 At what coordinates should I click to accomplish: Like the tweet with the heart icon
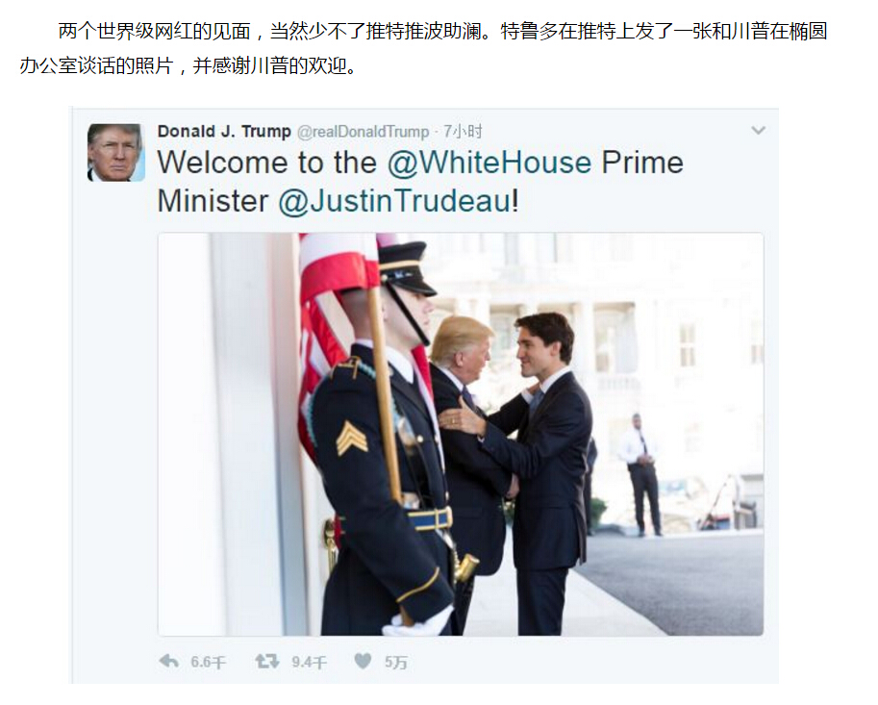click(363, 662)
